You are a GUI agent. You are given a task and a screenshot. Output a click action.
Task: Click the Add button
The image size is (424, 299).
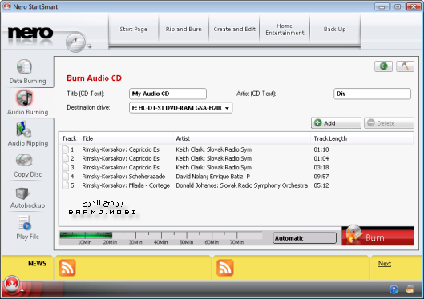coord(336,123)
